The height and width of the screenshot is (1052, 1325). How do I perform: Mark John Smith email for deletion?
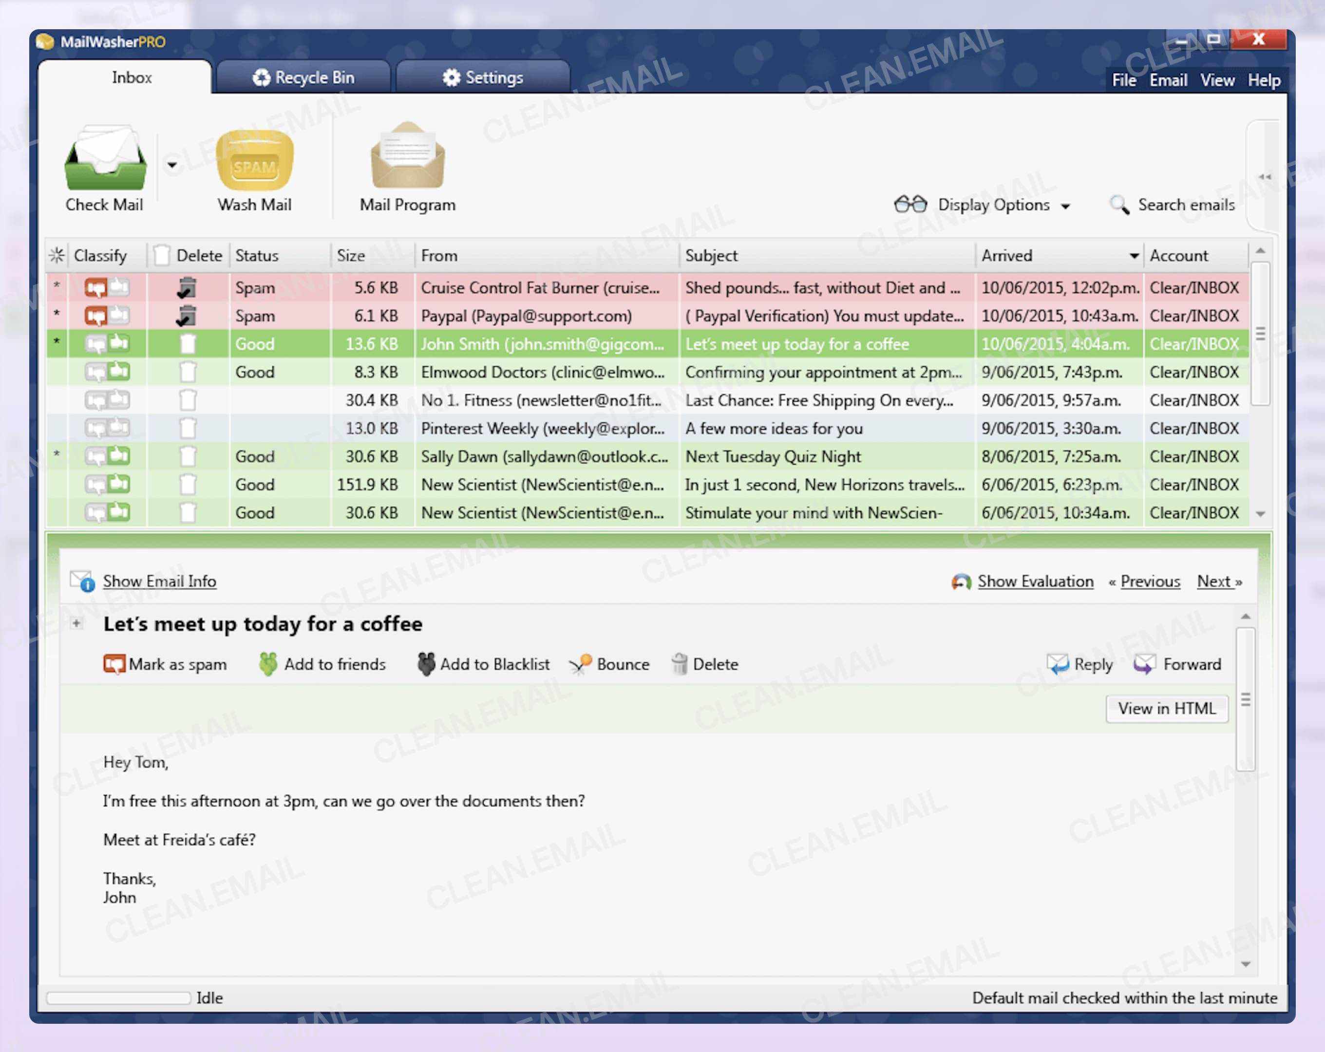pyautogui.click(x=188, y=343)
